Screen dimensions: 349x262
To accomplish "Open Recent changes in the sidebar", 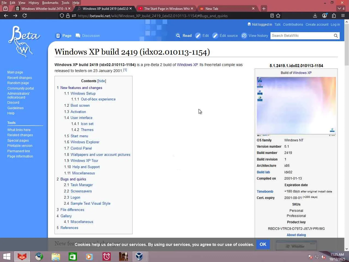I will tap(20, 78).
